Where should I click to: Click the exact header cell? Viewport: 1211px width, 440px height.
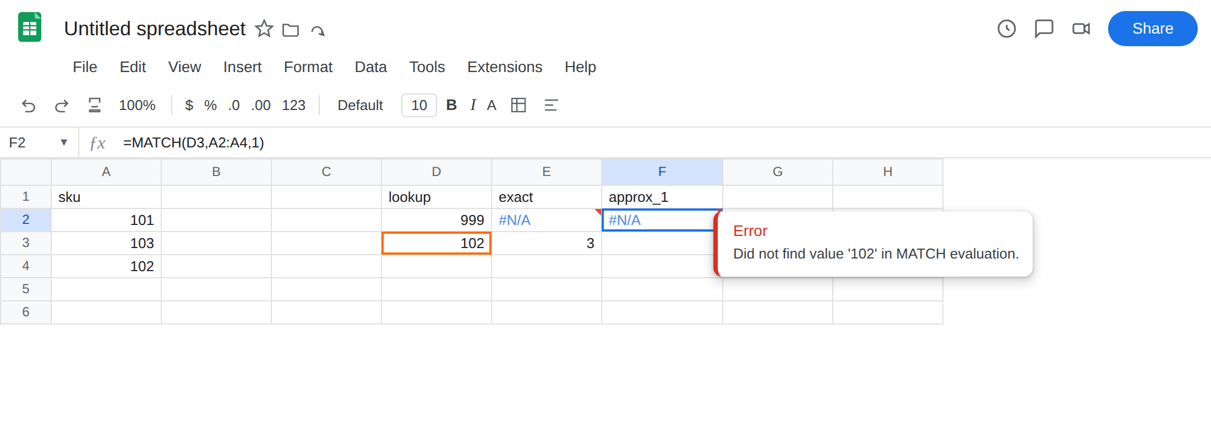(547, 197)
